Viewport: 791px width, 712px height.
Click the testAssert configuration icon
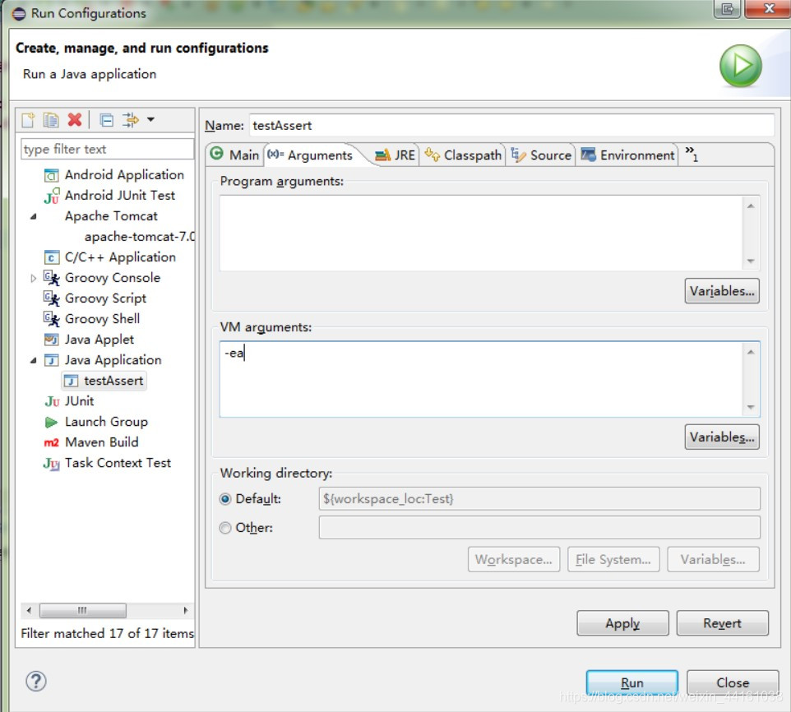pos(72,381)
